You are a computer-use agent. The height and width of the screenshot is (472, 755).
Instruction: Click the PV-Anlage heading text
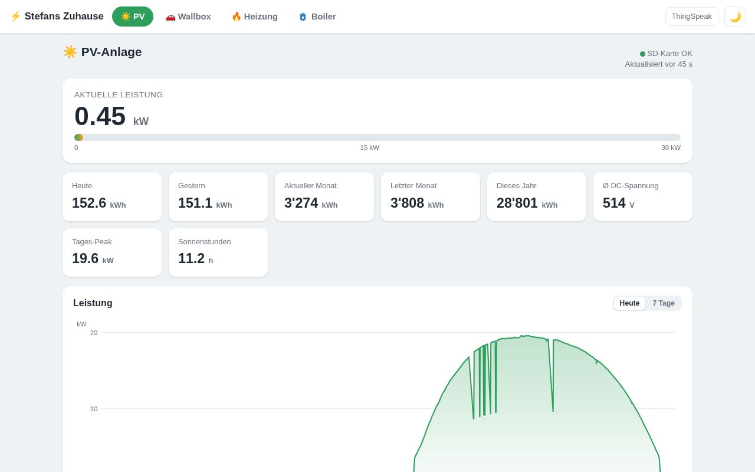[111, 52]
